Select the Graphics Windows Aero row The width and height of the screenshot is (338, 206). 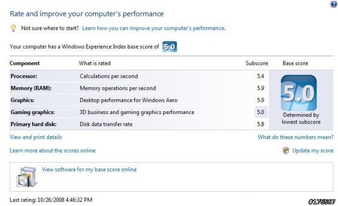click(139, 100)
